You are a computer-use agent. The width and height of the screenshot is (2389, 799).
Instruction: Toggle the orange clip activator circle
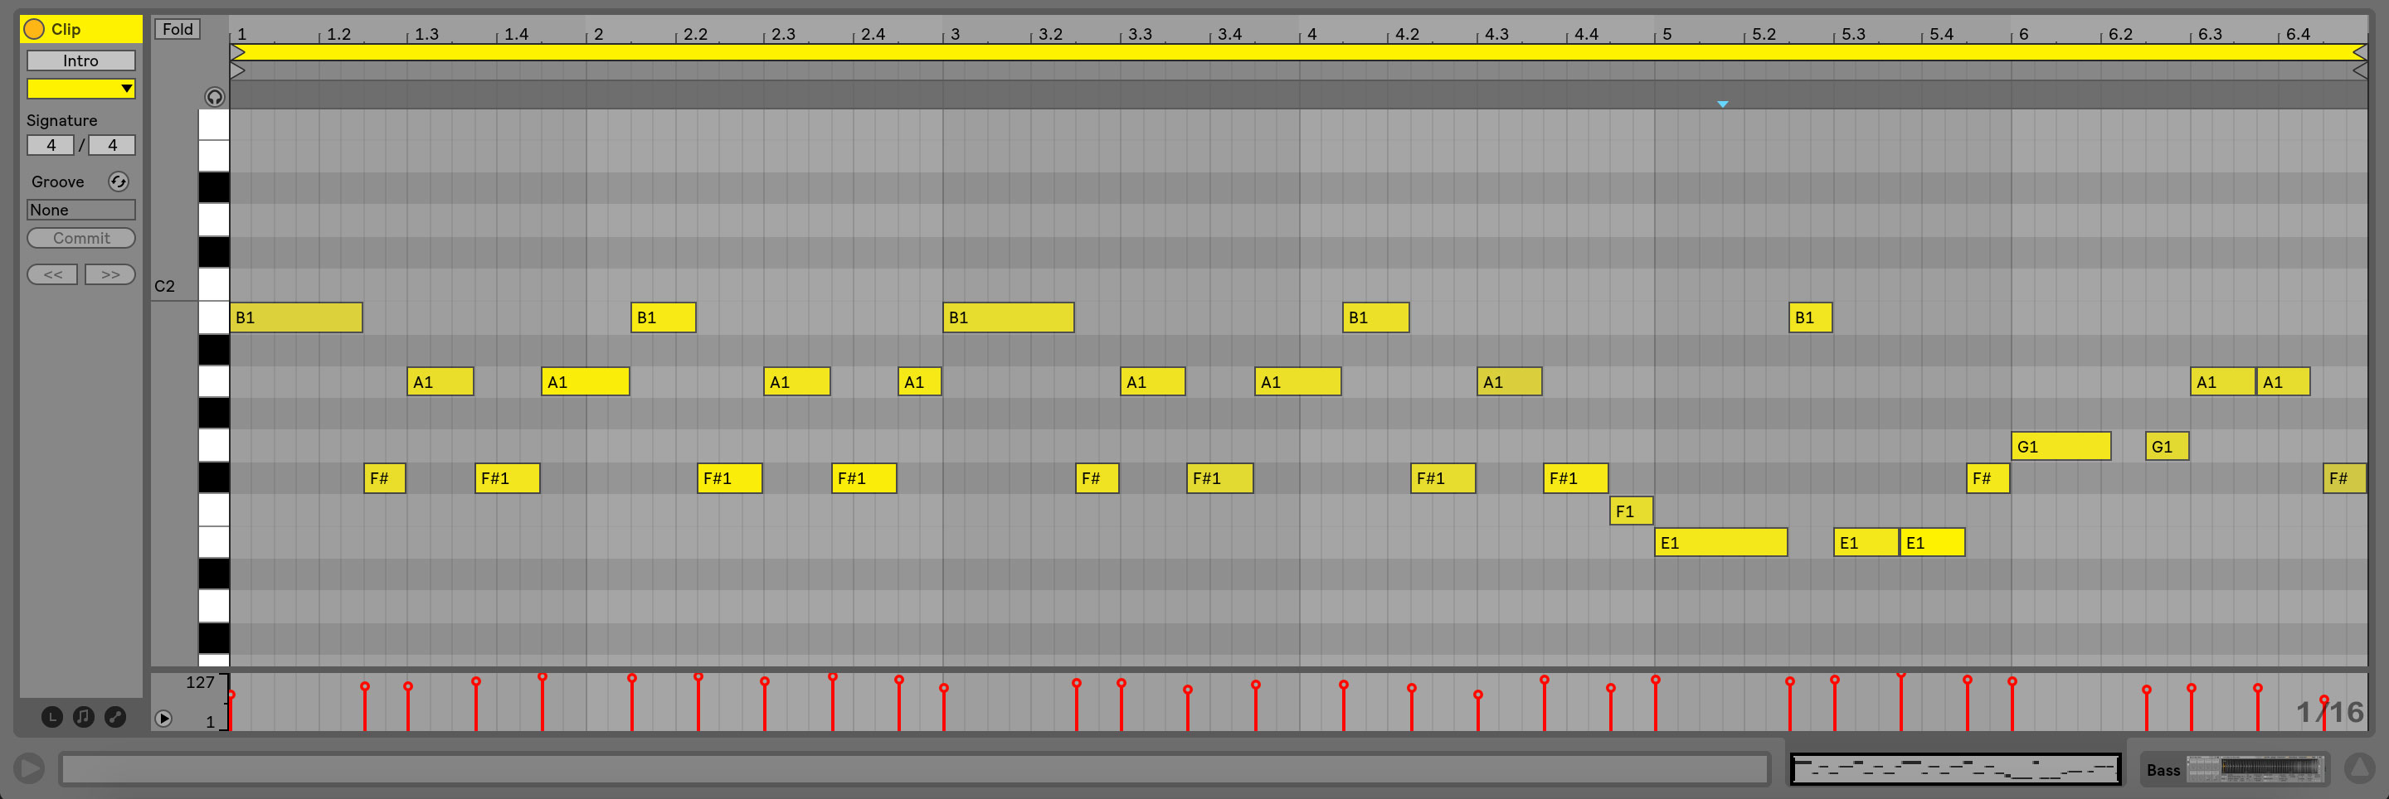click(34, 29)
